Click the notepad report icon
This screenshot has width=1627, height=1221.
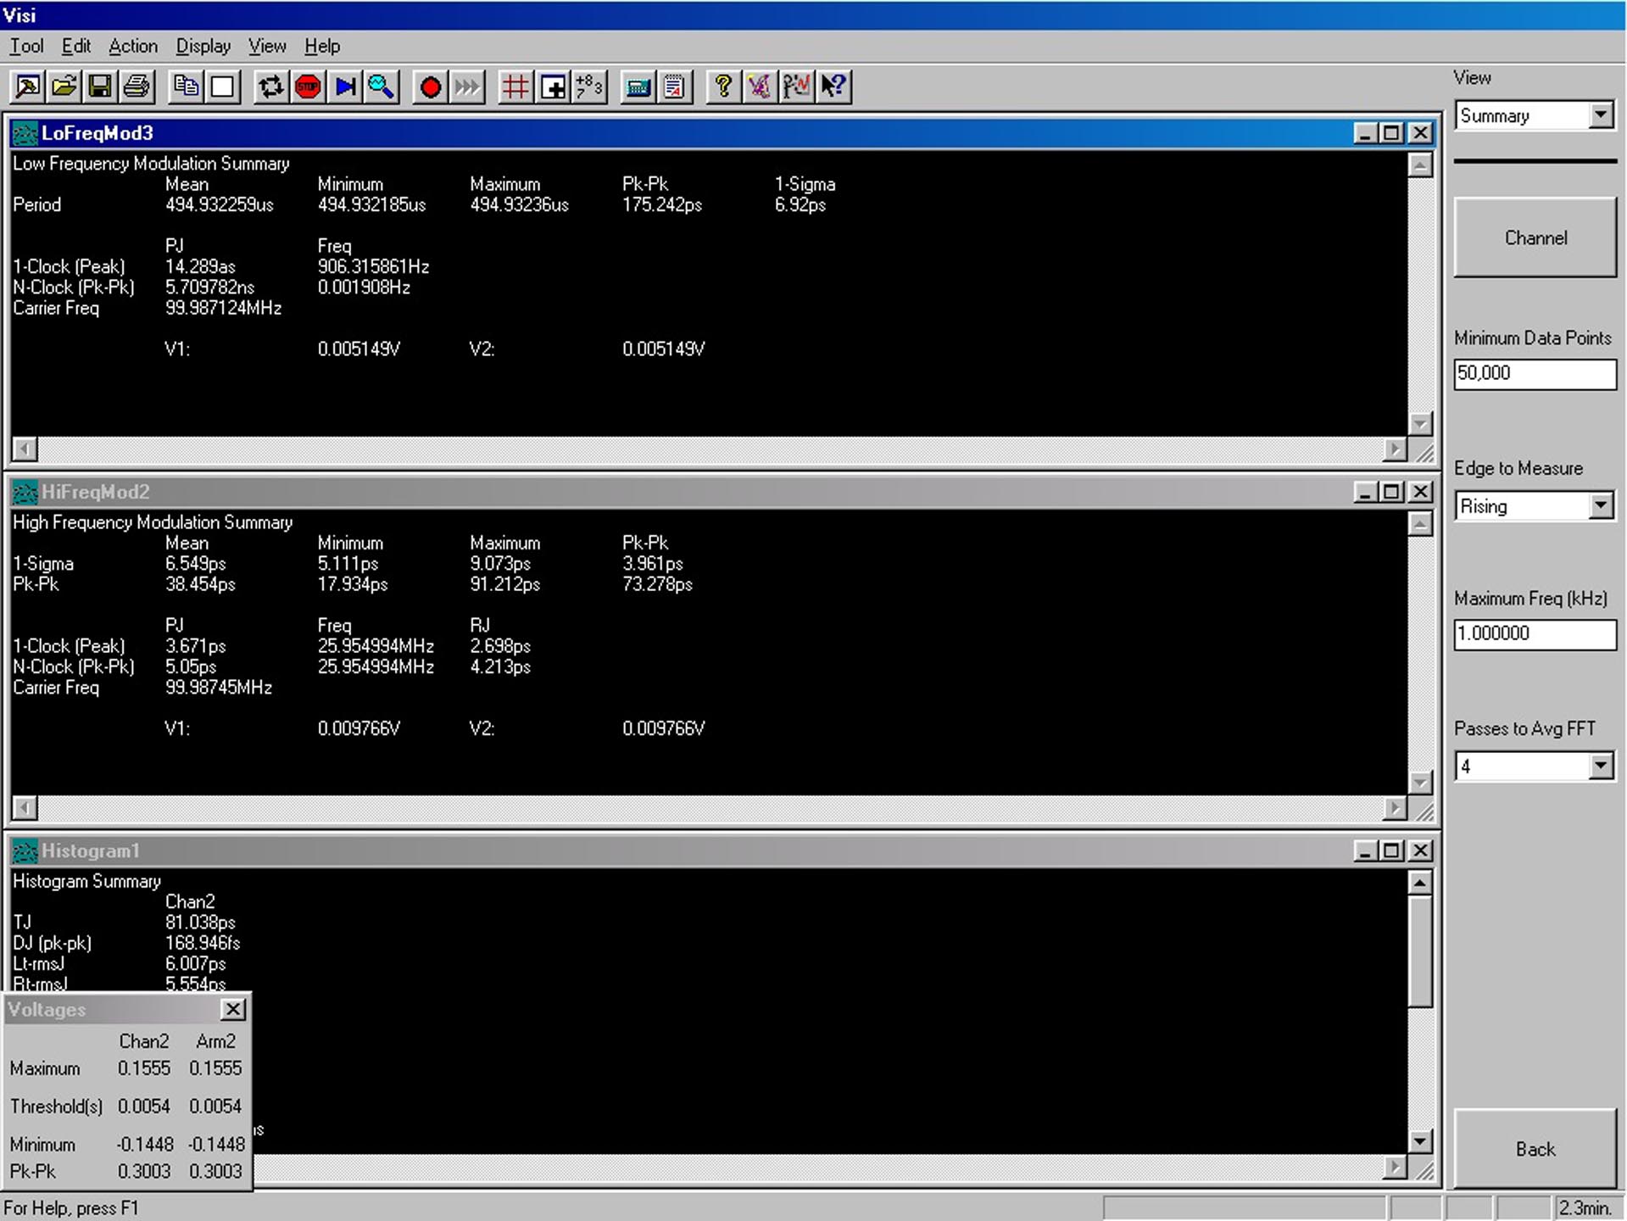click(x=674, y=86)
